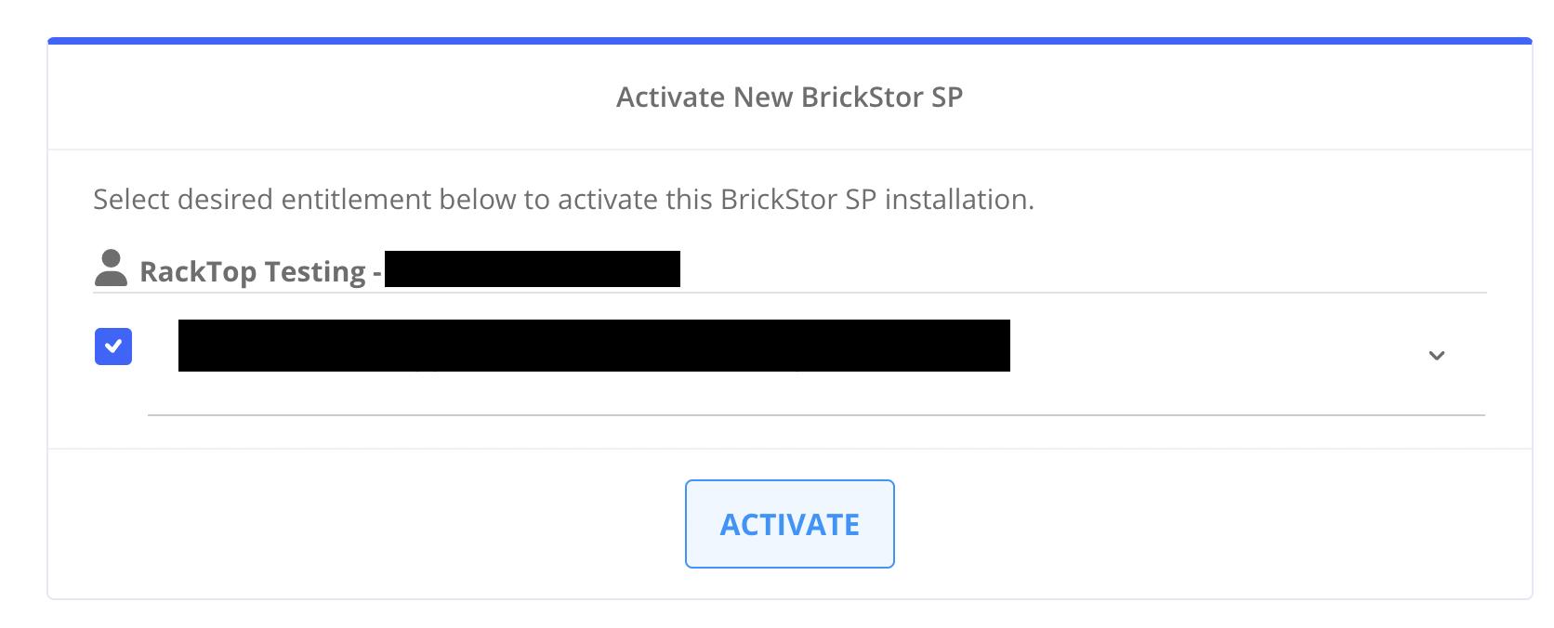
Task: Uncheck the blue entitlement checkbox
Action: point(113,347)
